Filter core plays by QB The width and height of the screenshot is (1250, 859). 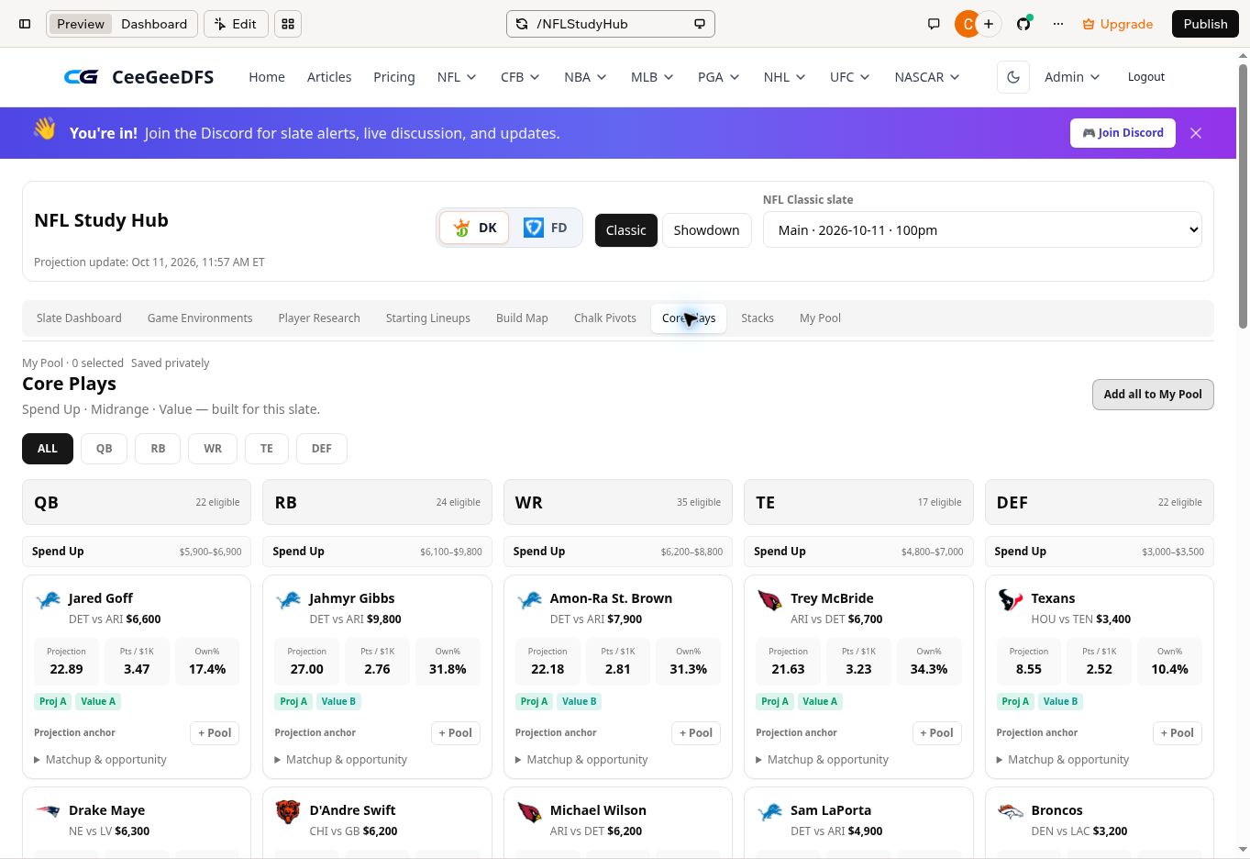tap(104, 449)
